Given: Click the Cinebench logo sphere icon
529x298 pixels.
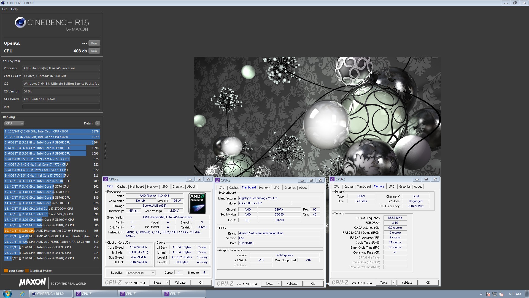Looking at the screenshot, I should tap(20, 22).
